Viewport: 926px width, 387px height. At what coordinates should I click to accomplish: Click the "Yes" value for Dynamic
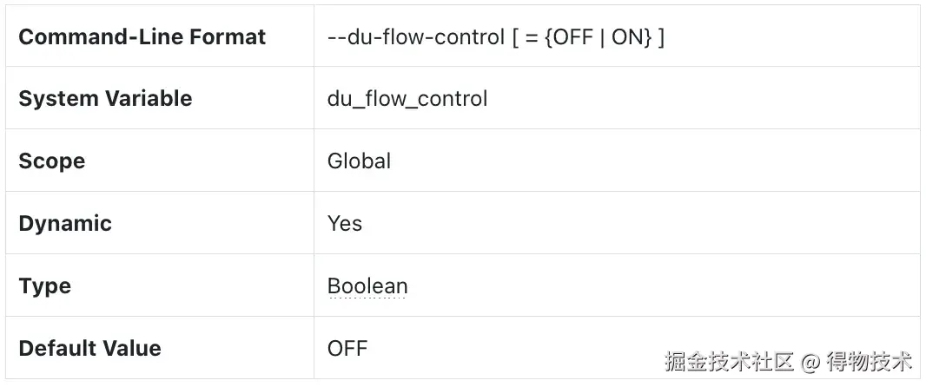(x=345, y=224)
